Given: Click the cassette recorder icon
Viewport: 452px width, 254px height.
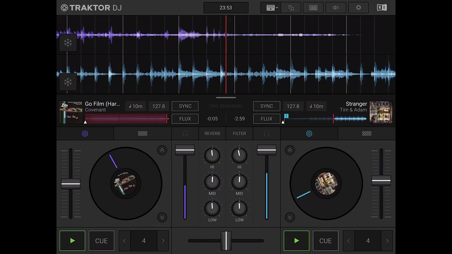Looking at the screenshot, I should [313, 8].
